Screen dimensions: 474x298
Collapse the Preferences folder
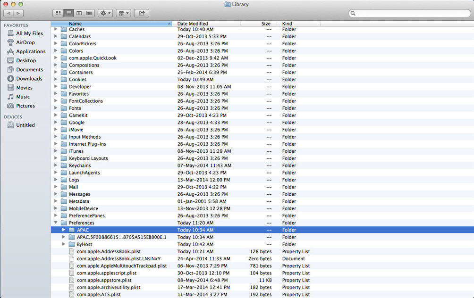(56, 223)
